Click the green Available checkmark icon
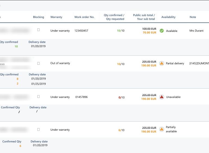This screenshot has width=209, height=153. pyautogui.click(x=162, y=31)
